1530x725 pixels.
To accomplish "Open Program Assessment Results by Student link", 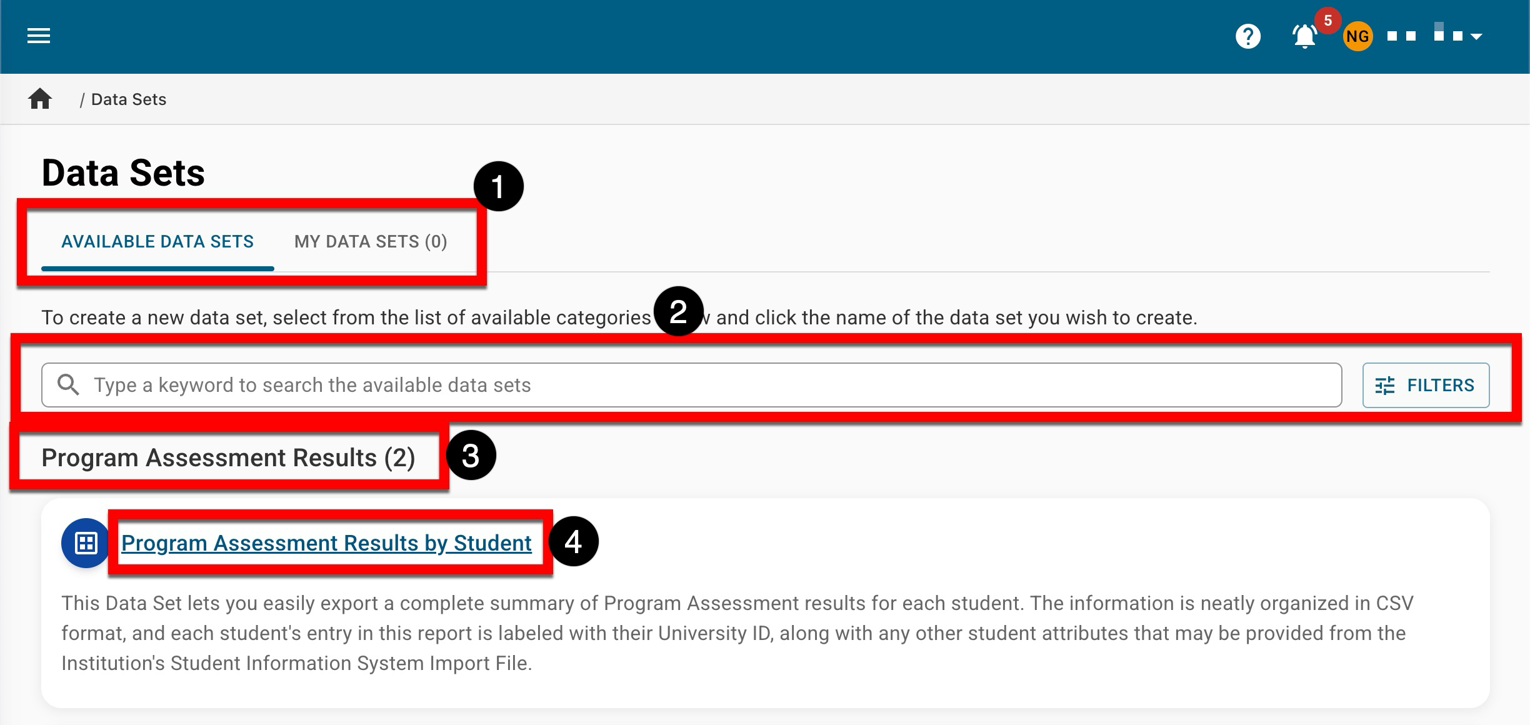I will (x=326, y=543).
